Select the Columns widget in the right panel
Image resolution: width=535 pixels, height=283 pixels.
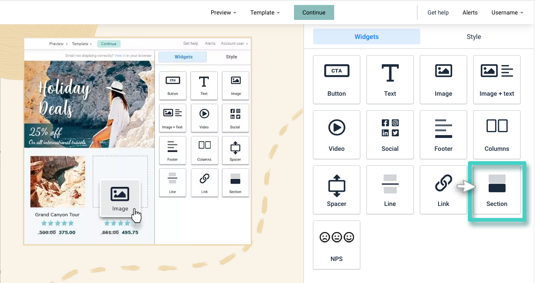[x=497, y=135]
